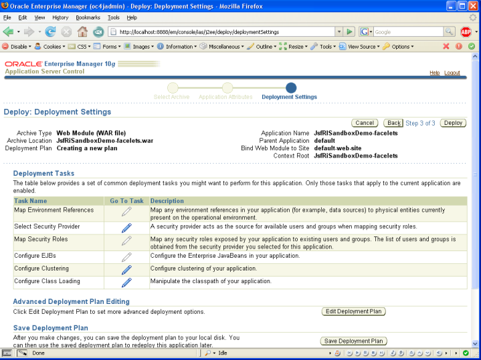Viewport: 481px width, 360px height.
Task: Open the Forms dropdown menu
Action: point(107,46)
